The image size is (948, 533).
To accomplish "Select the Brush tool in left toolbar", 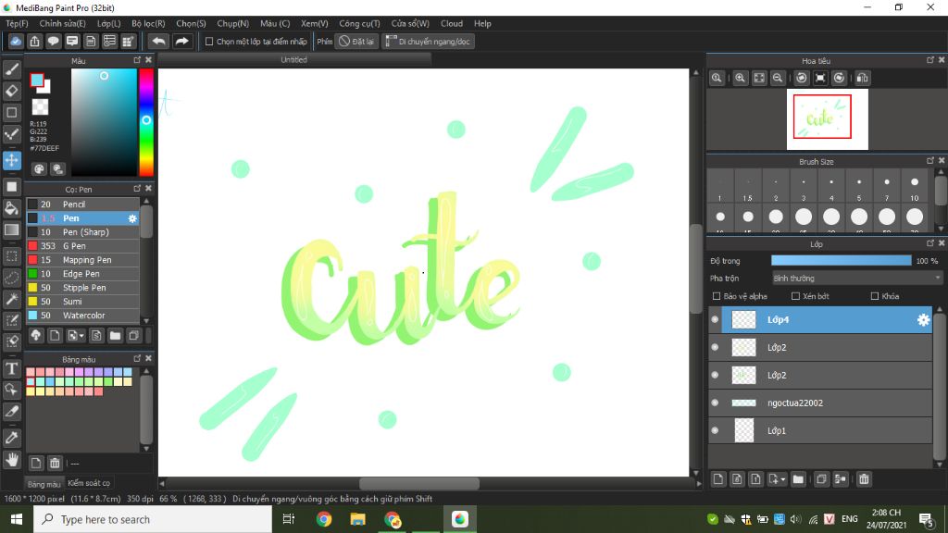I will 11,68.
